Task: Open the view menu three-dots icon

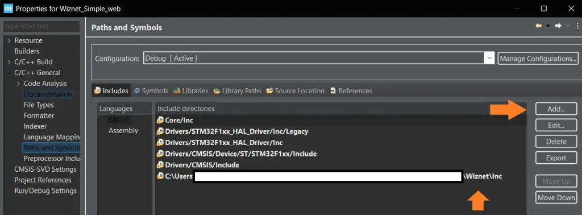Action: pos(577,26)
